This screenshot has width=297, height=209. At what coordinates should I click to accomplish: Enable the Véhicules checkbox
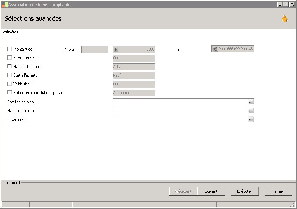[9, 84]
